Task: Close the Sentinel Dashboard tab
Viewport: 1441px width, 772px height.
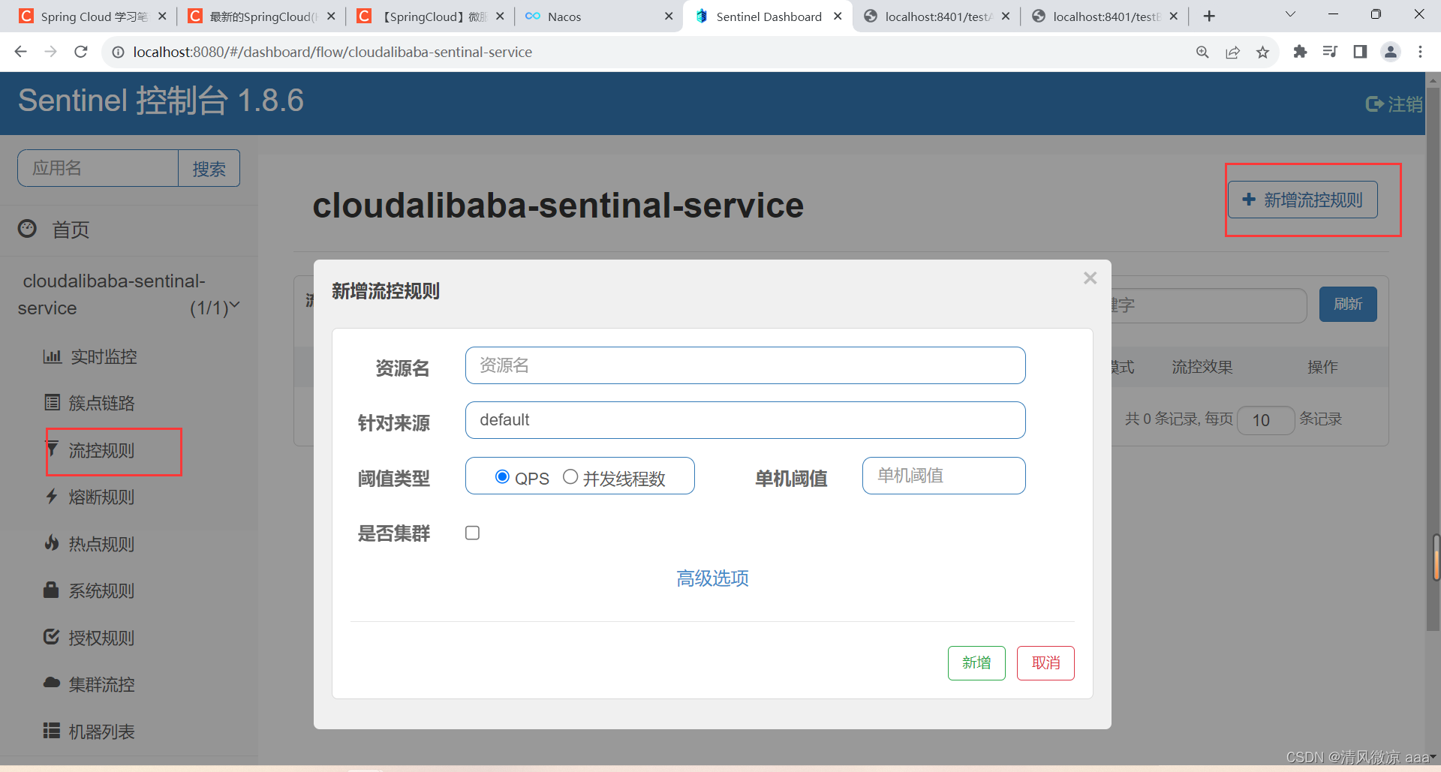Action: point(838,17)
